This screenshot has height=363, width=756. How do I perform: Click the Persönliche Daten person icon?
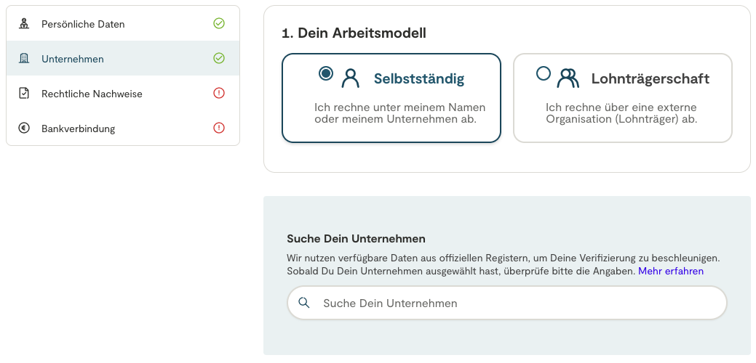point(24,24)
